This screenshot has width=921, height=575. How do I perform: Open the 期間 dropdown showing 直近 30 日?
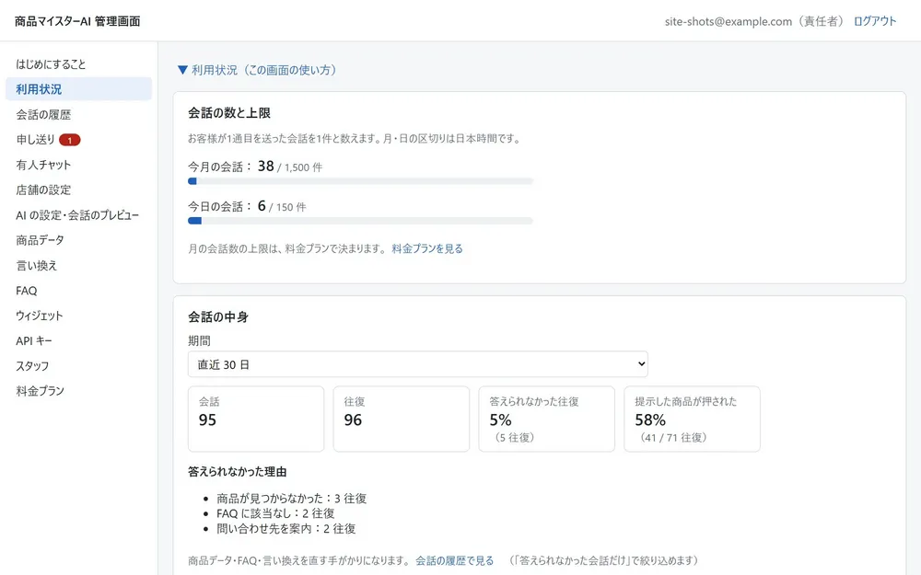(417, 364)
